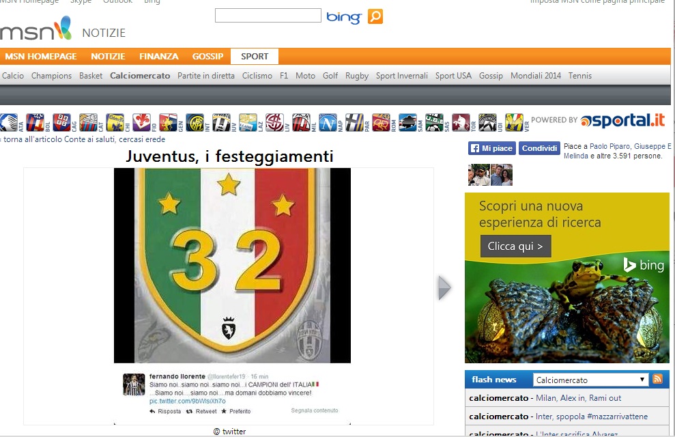Screen dimensions: 675x437
Task: Select the FINANZA tab
Action: (159, 57)
